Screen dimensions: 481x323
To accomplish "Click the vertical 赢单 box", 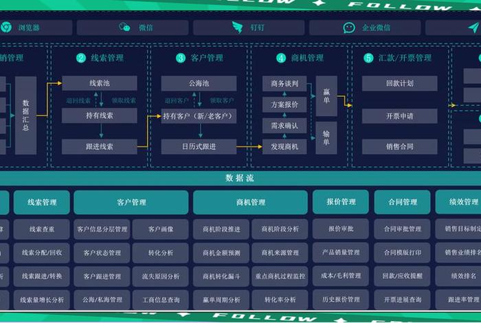I will (326, 96).
